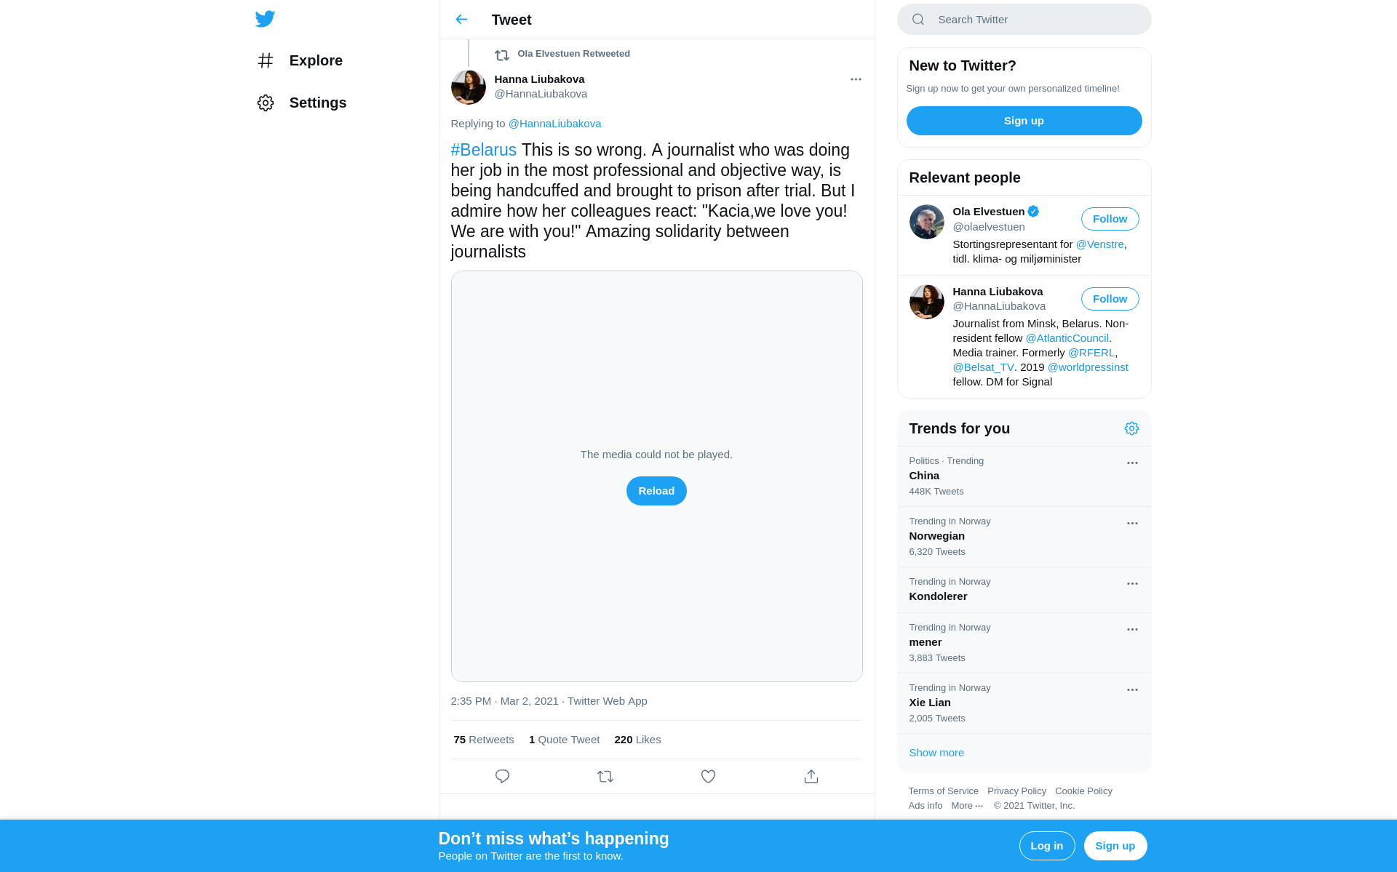Reload the unplayable media
This screenshot has height=872, width=1397.
pyautogui.click(x=656, y=491)
